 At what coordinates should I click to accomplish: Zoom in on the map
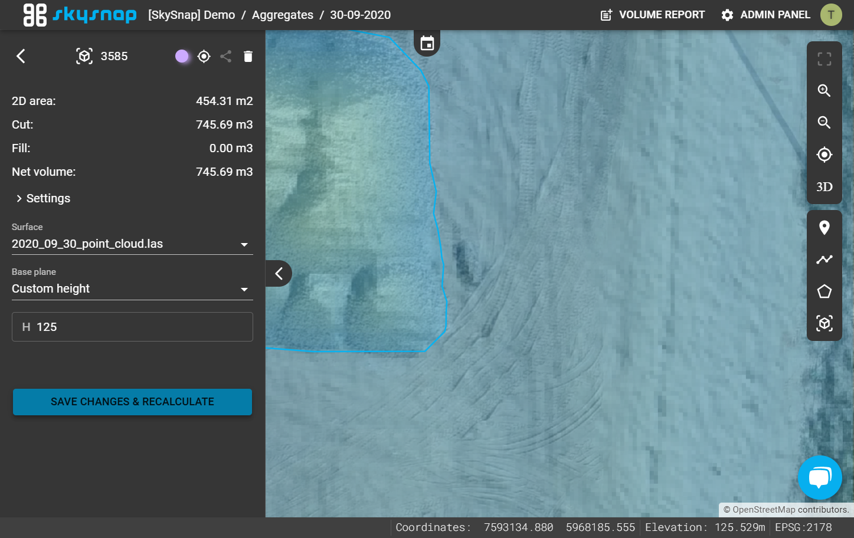pos(824,90)
